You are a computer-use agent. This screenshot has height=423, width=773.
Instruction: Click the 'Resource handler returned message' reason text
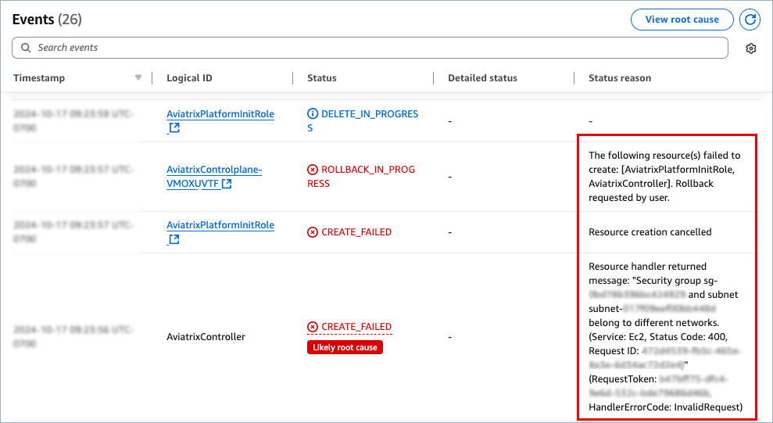[x=665, y=337]
